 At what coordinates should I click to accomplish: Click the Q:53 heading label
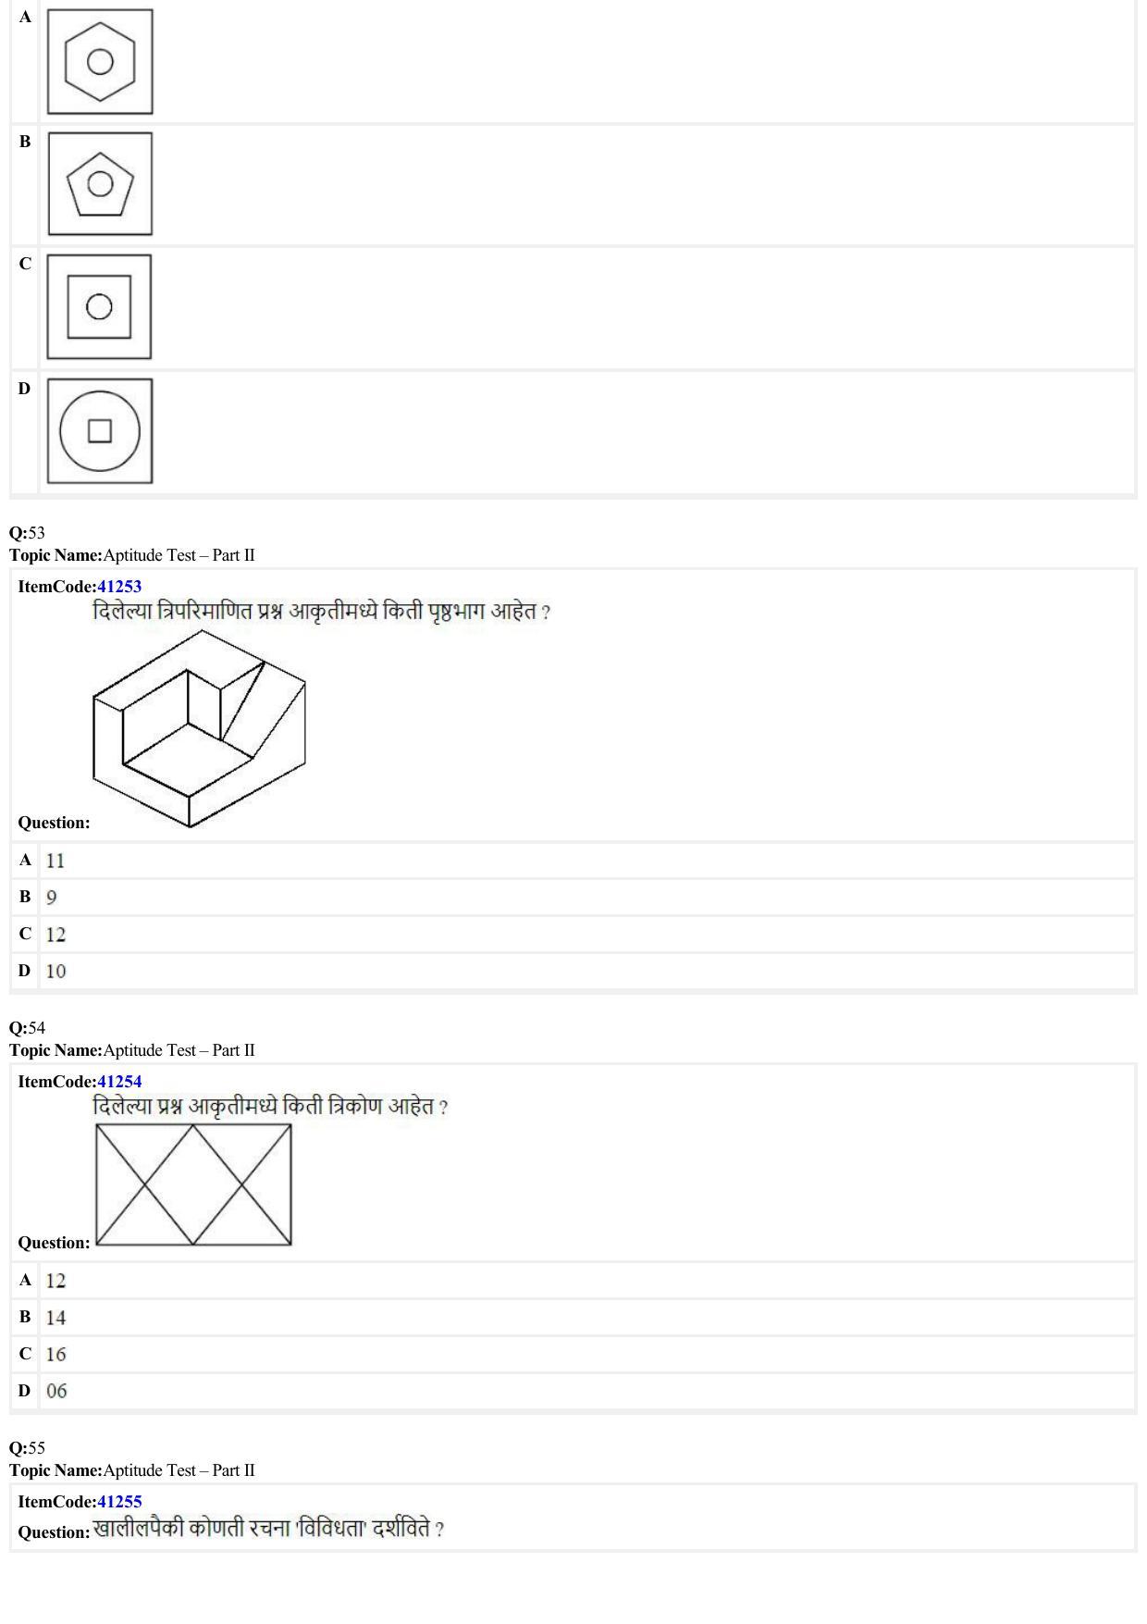27,533
